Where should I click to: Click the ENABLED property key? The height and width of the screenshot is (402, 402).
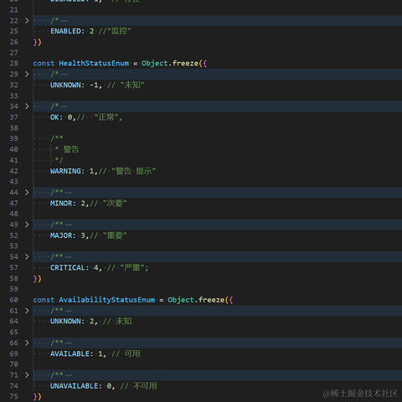[65, 31]
